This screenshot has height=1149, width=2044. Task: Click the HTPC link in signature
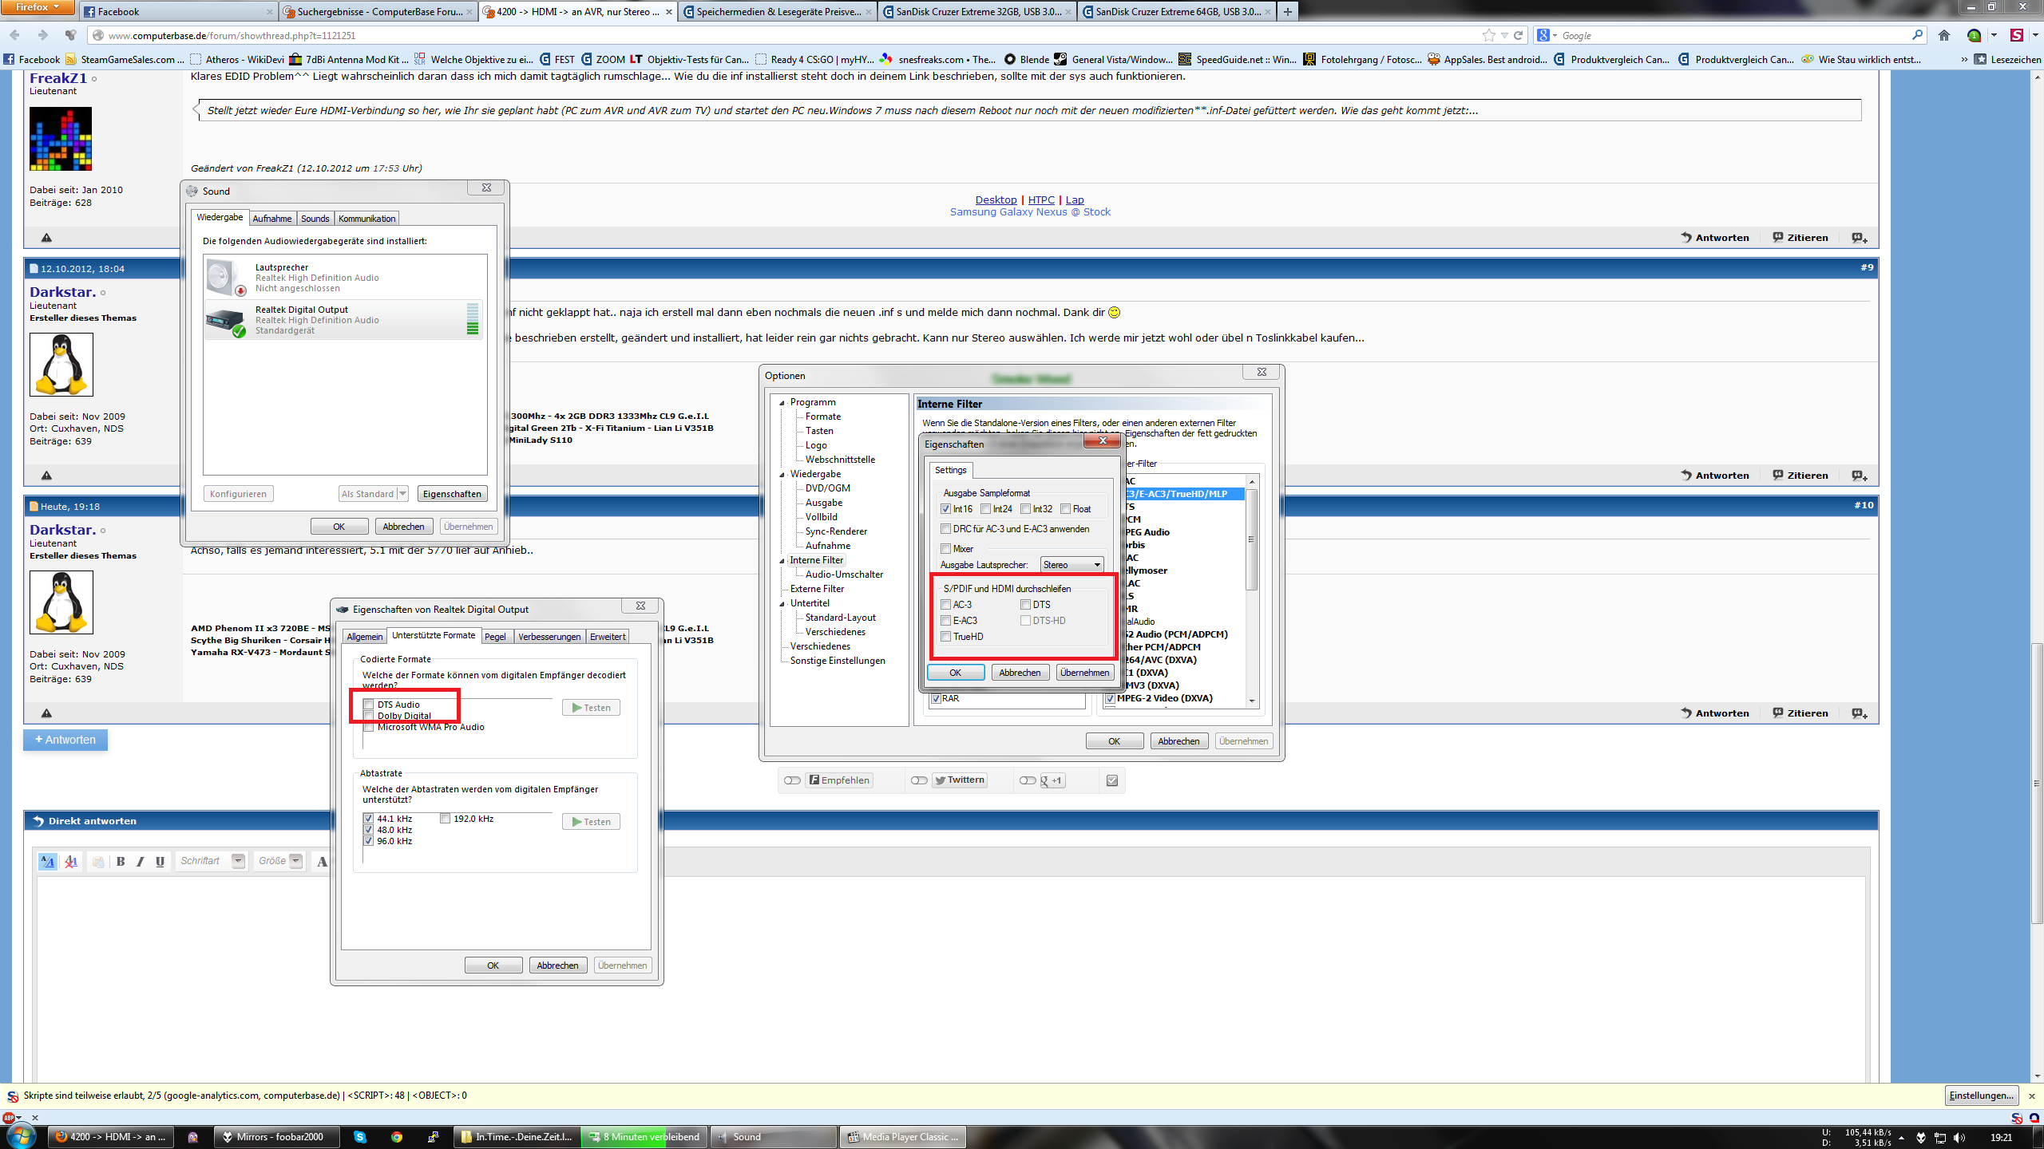(1040, 200)
